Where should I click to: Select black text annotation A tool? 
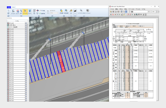click(x=111, y=14)
